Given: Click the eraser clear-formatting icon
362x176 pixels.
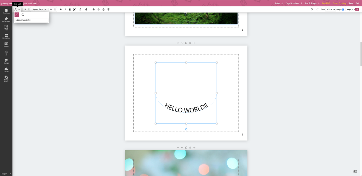Looking at the screenshot, I should (86, 10).
